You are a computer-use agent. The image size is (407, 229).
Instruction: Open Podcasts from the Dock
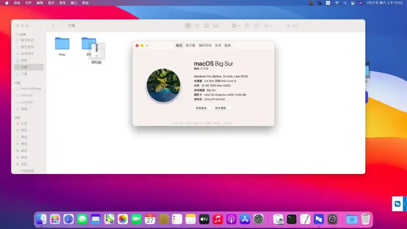pyautogui.click(x=231, y=219)
